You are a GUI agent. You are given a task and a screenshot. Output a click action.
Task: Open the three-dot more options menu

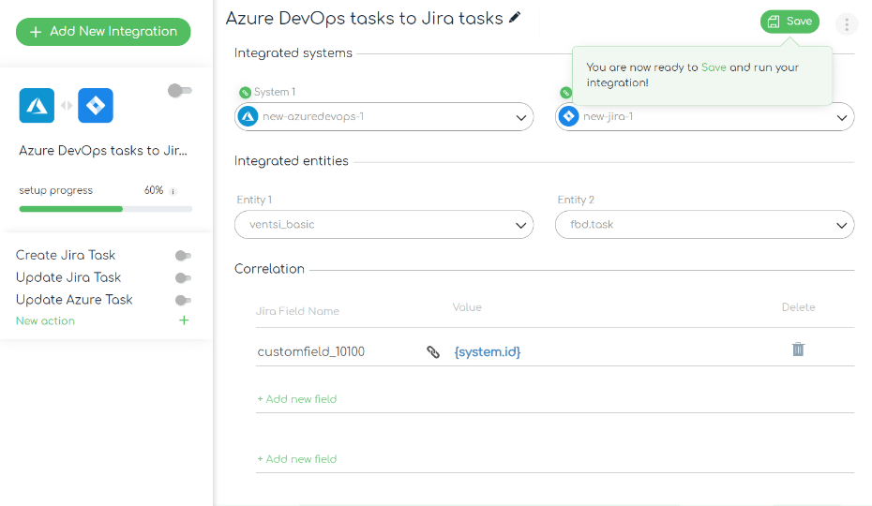[847, 24]
